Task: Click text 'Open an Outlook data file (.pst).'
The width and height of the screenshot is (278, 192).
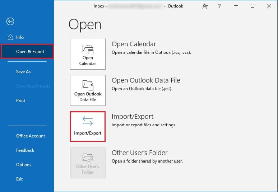Action: 142,89
